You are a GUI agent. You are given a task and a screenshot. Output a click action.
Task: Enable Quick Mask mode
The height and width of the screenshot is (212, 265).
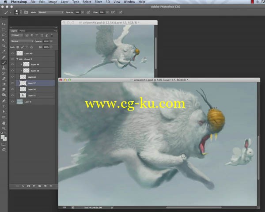click(x=4, y=144)
